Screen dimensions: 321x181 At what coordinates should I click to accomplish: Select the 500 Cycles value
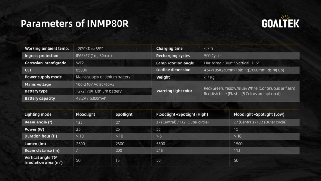coord(213,56)
